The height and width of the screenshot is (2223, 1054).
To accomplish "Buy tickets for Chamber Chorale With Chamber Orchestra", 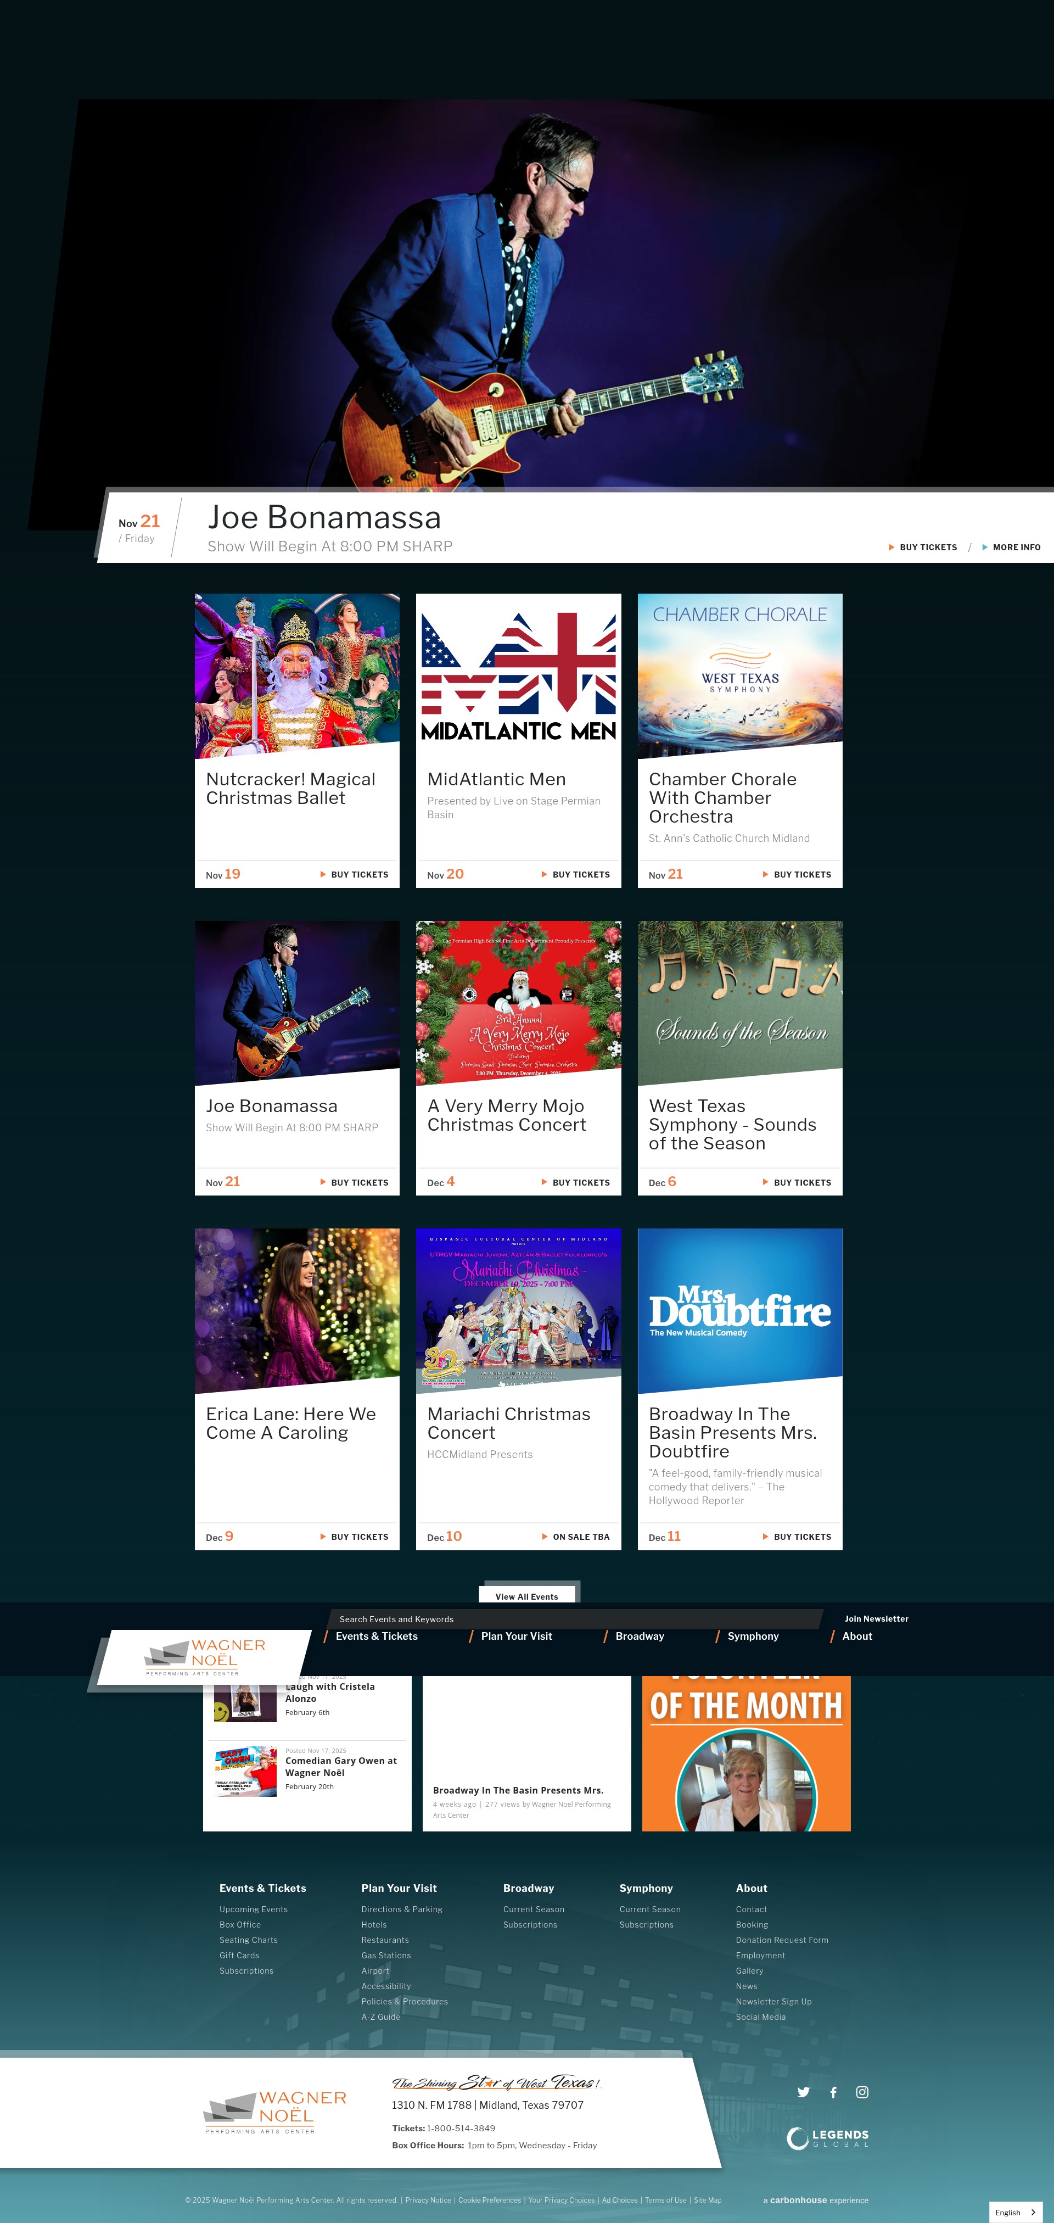I will pos(797,874).
